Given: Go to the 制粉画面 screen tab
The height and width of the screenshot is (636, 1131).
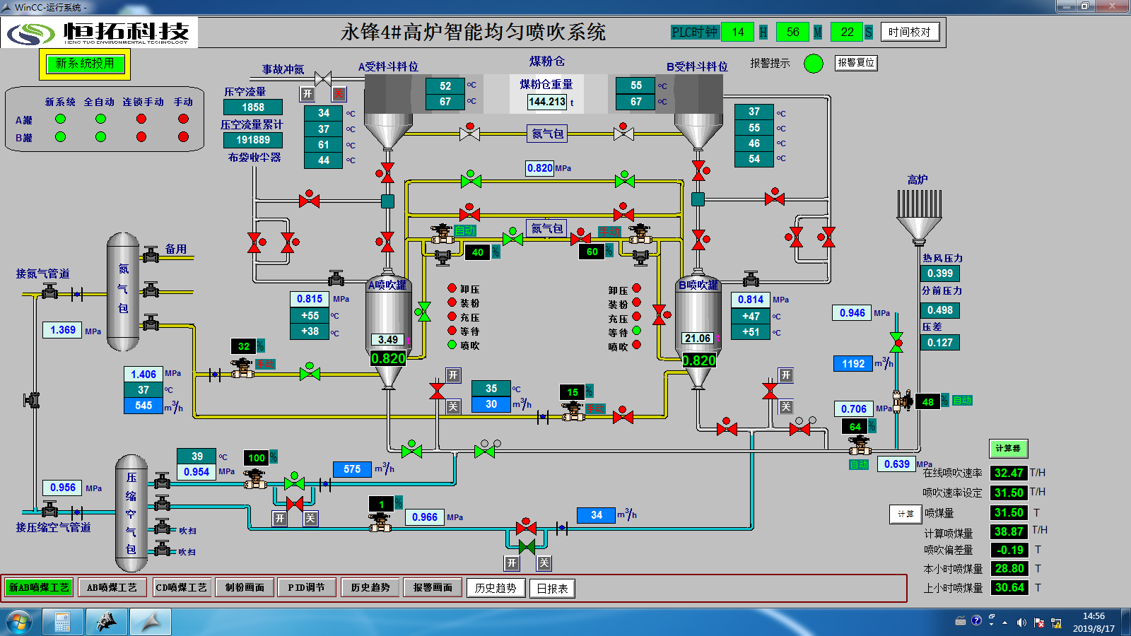Looking at the screenshot, I should click(x=245, y=587).
